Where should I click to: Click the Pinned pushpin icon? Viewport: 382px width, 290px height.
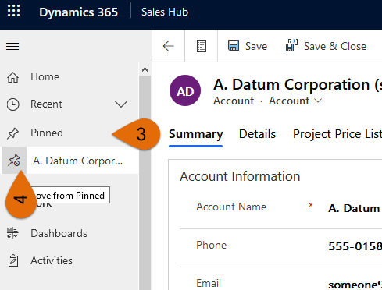[12, 133]
